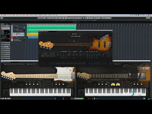Click the left arrow above the bass fretboard
The image size is (152, 114).
pos(70,41)
